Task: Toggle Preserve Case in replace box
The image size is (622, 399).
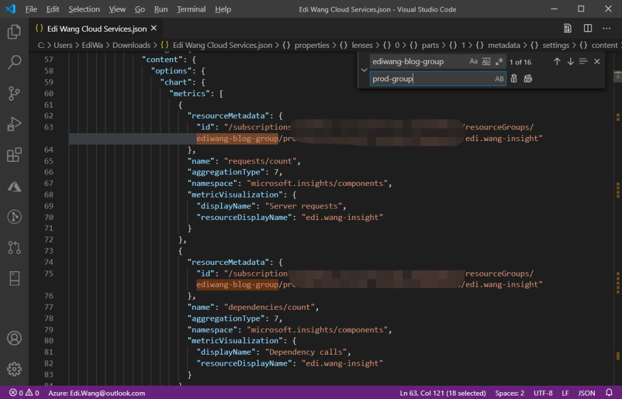Action: click(x=499, y=78)
